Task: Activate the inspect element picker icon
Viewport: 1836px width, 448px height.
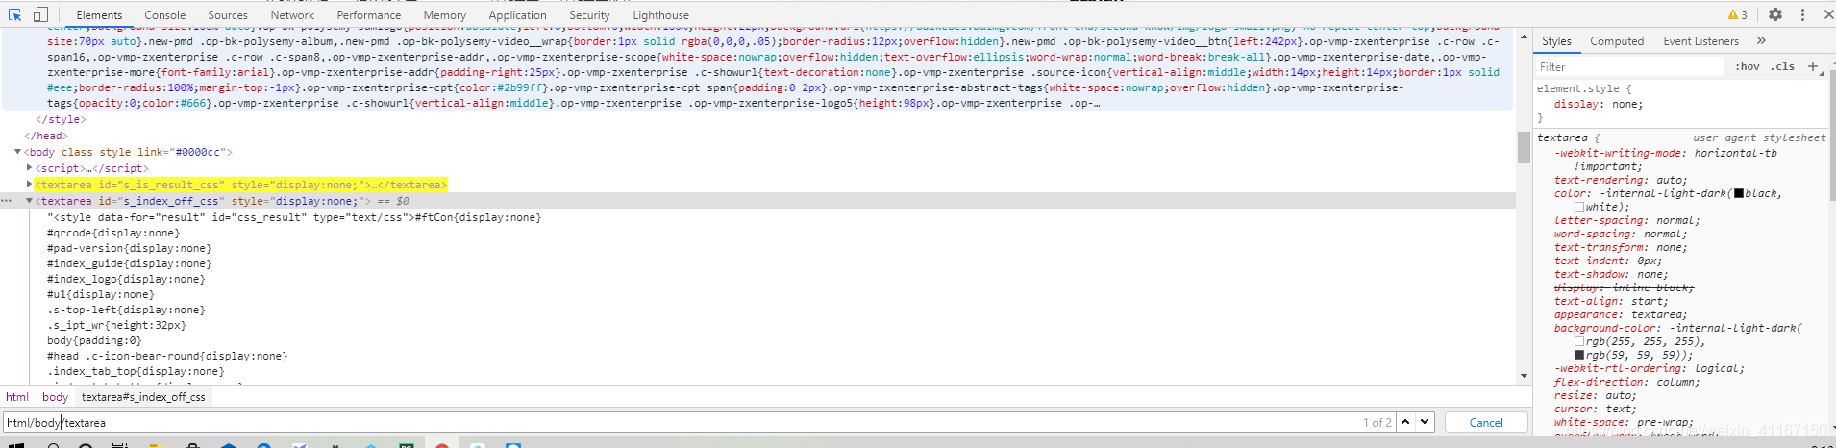Action: point(14,14)
